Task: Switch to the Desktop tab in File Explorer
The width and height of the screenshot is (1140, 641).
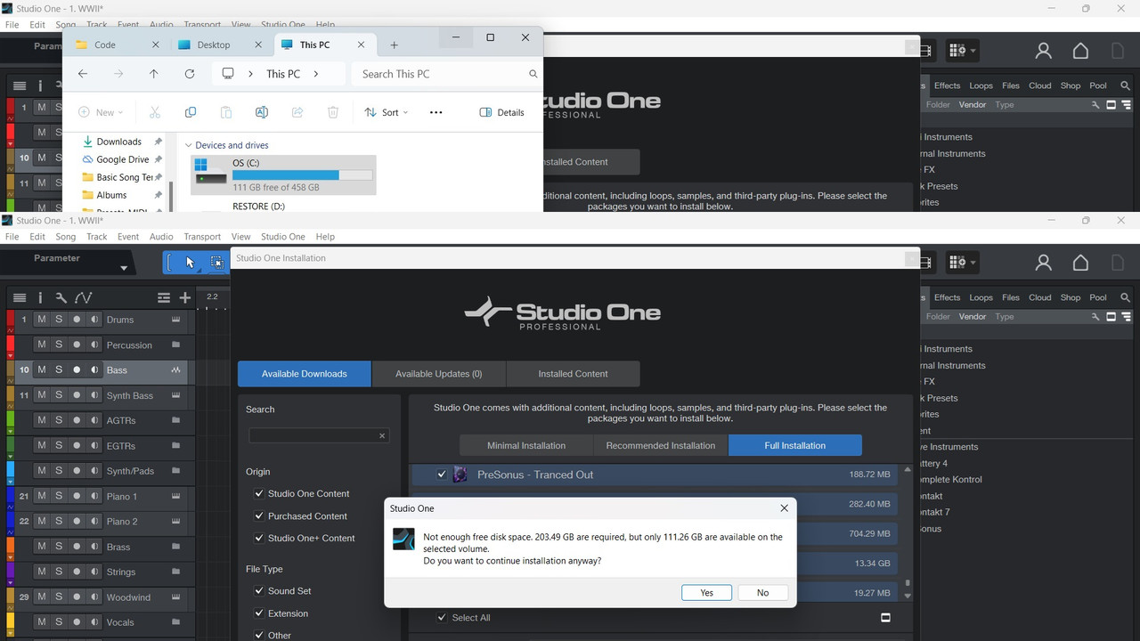Action: tap(220, 45)
